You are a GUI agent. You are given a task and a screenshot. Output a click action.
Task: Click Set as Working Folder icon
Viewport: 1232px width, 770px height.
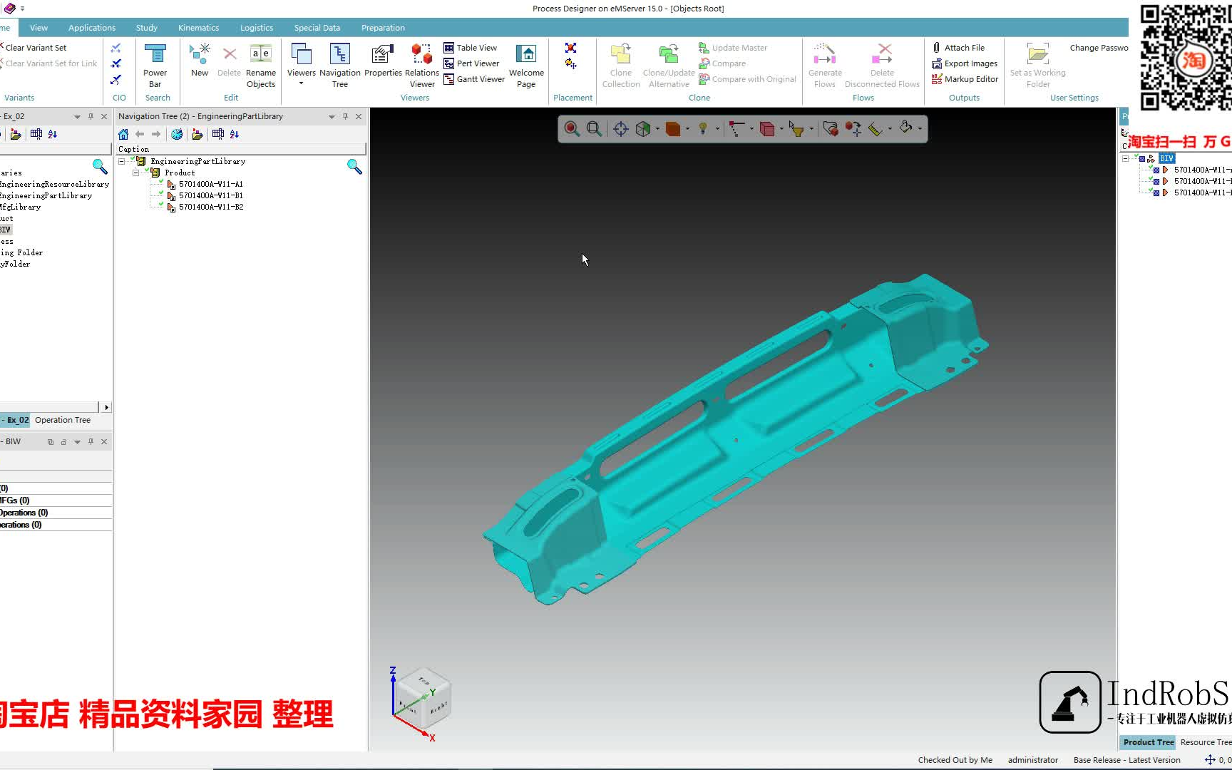1038,65
